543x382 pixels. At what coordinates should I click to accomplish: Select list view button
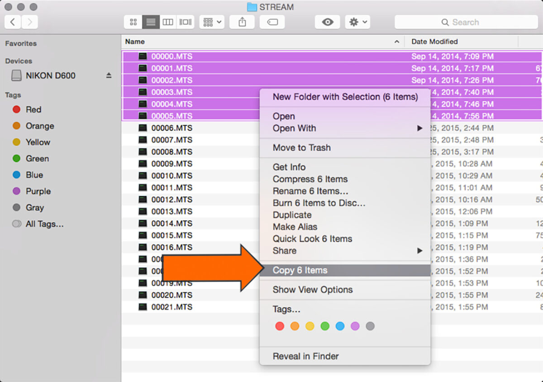(151, 22)
